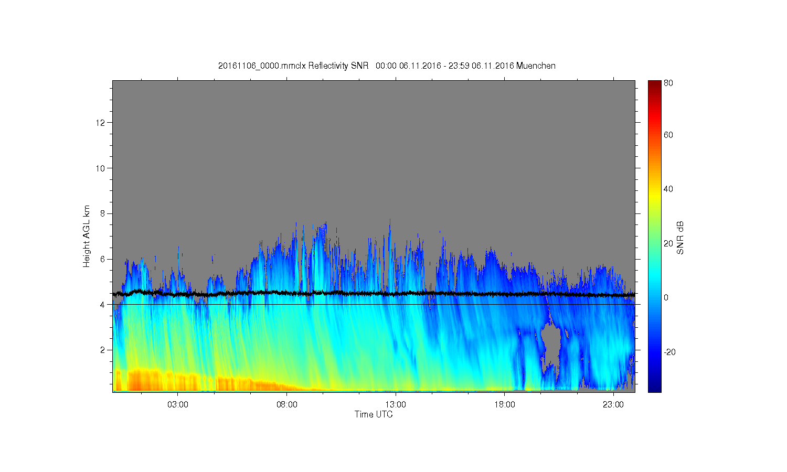This screenshot has height=472, width=787.
Task: Click the dark red top of the colorbar
Action: [x=654, y=85]
